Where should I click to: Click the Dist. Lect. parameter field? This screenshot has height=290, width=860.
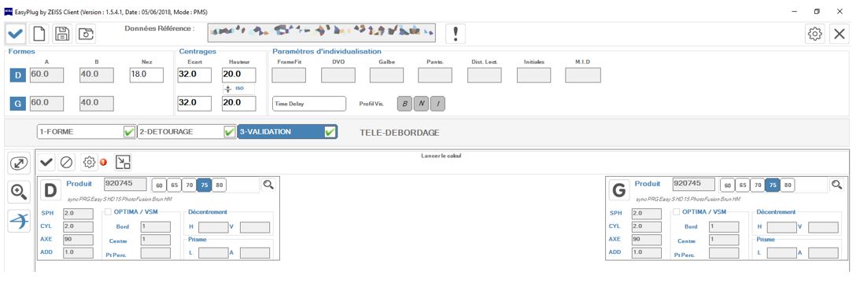click(x=485, y=75)
